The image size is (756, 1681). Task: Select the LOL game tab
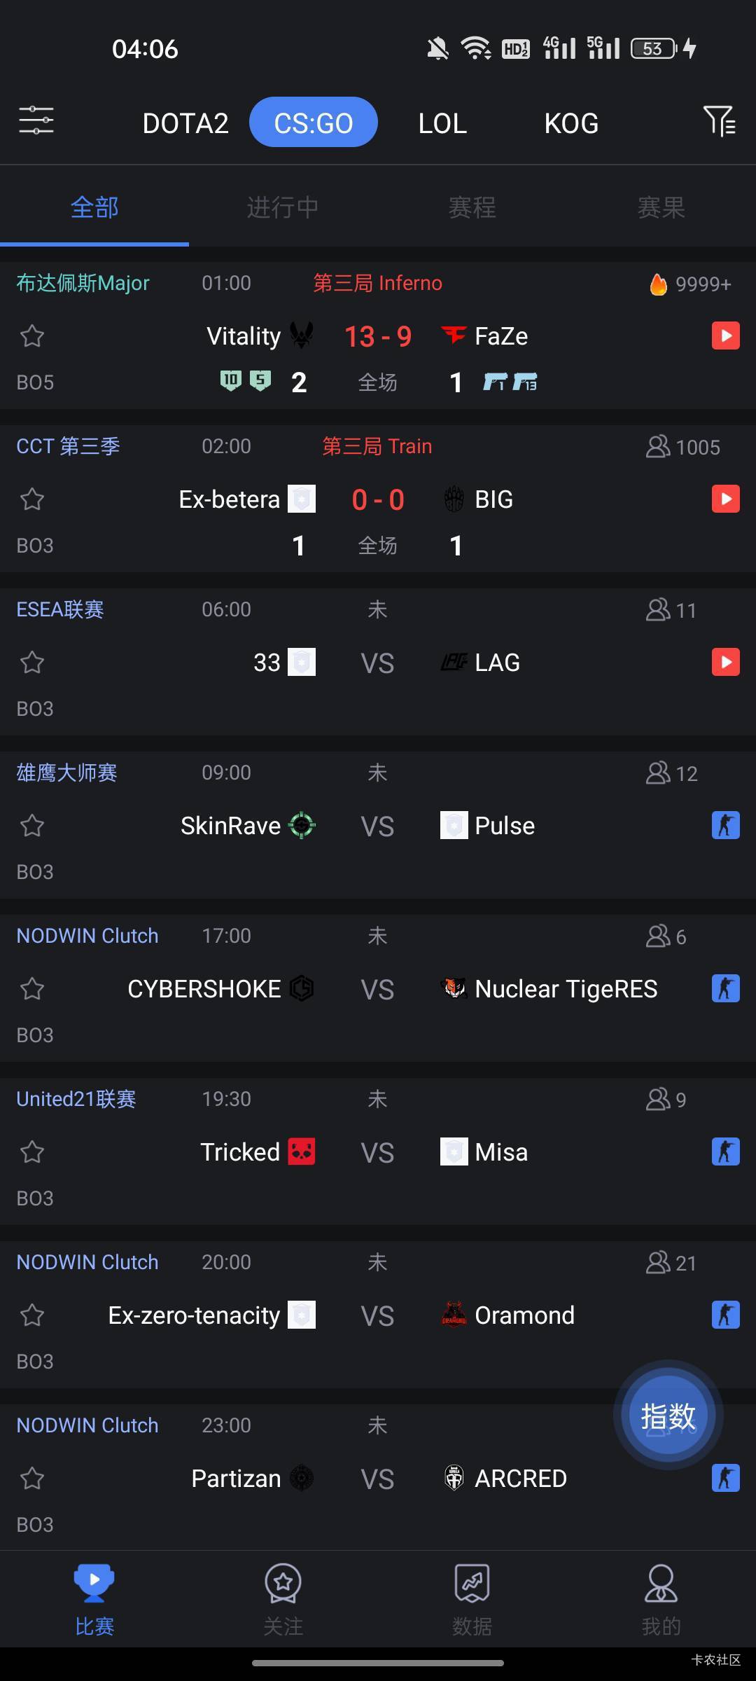click(x=442, y=123)
